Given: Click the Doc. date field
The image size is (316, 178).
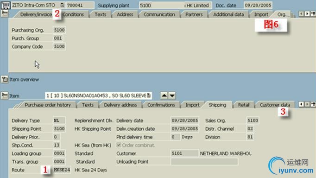Looking at the screenshot, I should (258, 5).
